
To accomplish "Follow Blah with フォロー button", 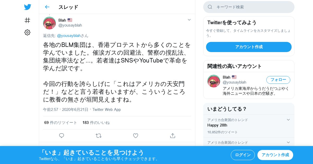I will coord(278,80).
